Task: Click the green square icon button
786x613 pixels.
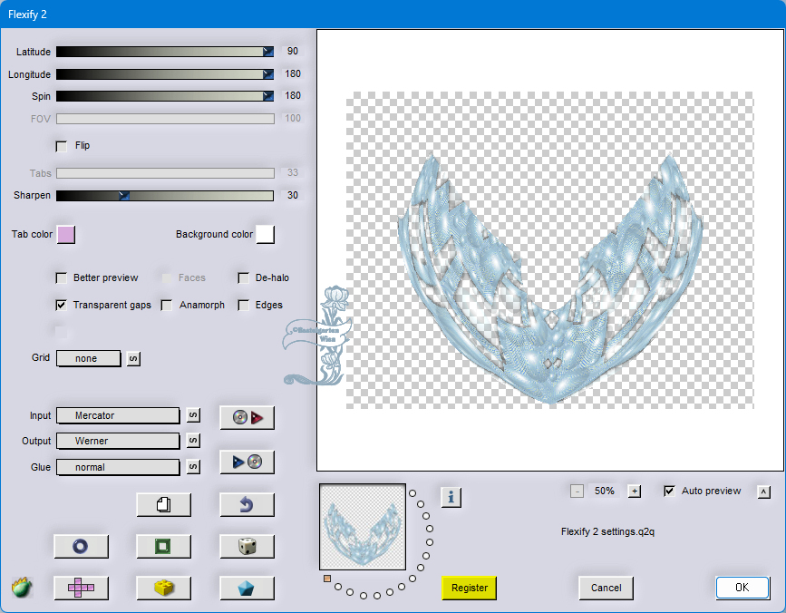Action: (x=164, y=546)
